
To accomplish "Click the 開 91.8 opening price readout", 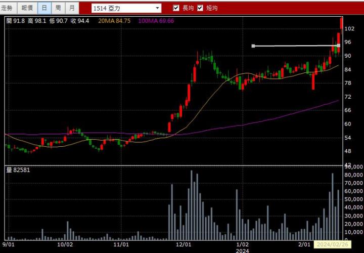I will 16,21.
